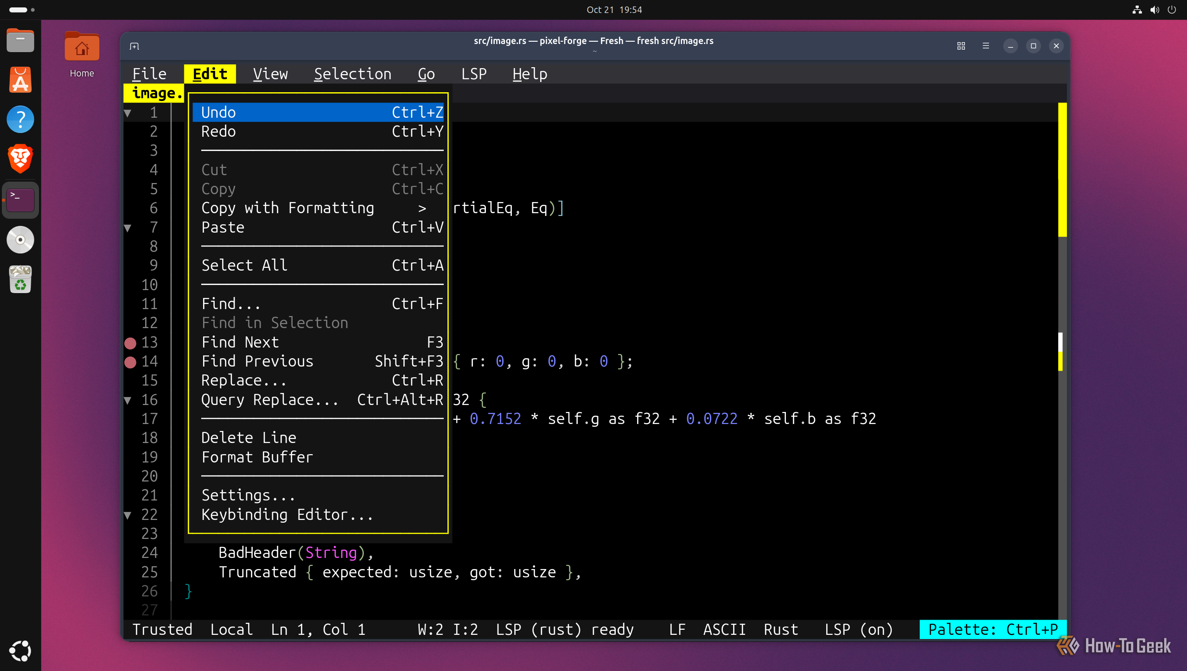Open the Home folder on desktop
1187x671 pixels.
[82, 55]
